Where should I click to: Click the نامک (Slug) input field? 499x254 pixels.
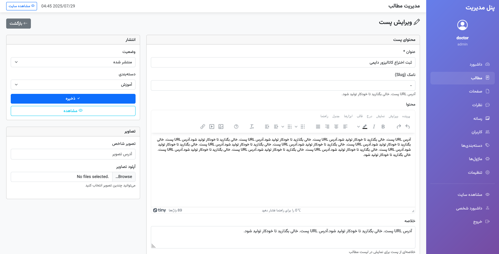click(283, 85)
